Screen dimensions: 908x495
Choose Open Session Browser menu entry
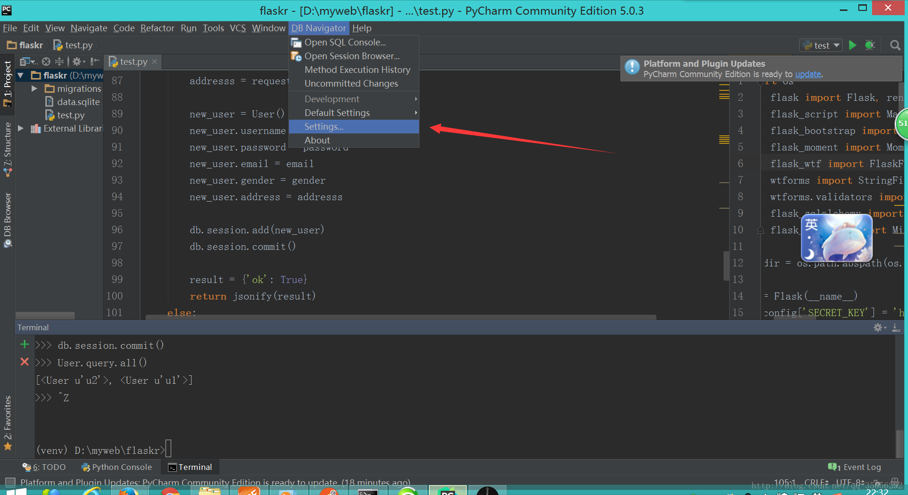pos(354,56)
